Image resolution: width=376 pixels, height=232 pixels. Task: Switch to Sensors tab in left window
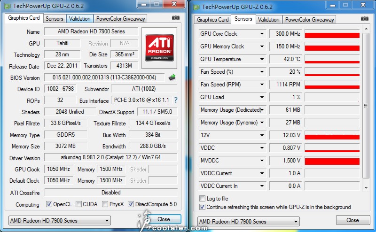55,19
